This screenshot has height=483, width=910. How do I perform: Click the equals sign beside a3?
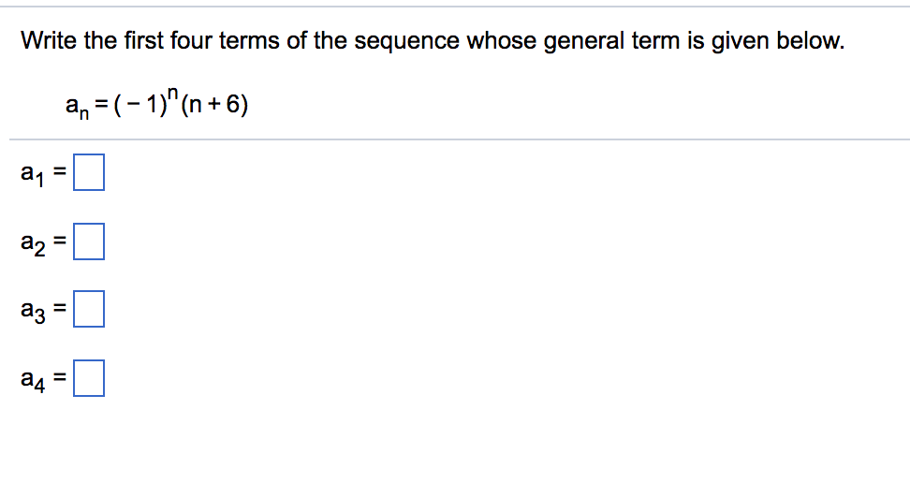[60, 308]
